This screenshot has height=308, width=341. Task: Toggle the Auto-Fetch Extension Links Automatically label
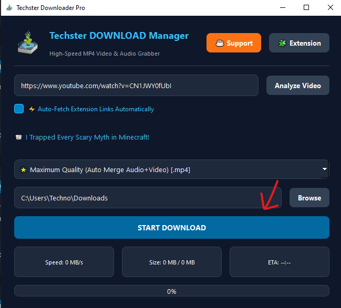click(96, 109)
